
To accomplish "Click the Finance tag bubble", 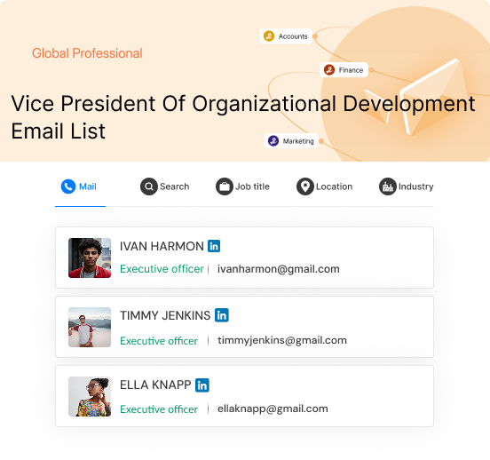I will tap(344, 70).
